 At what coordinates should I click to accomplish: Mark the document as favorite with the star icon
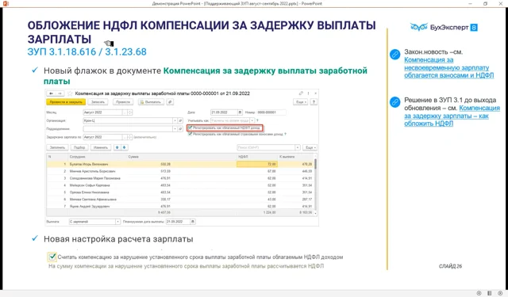click(70, 93)
